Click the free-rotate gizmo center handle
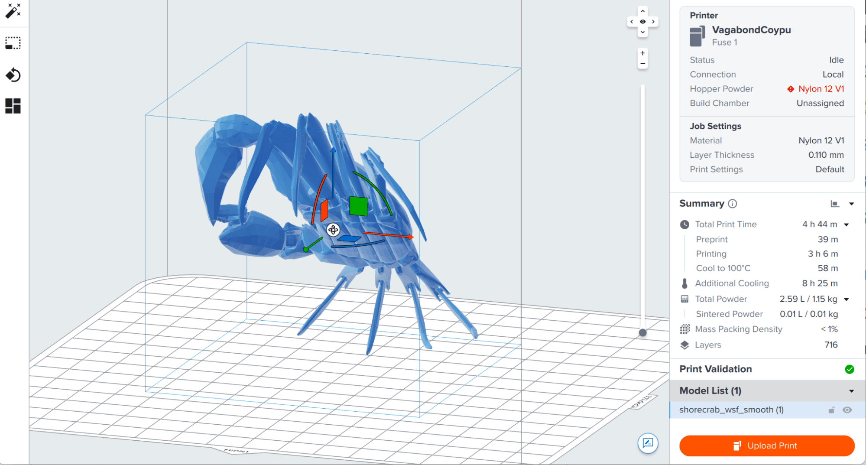This screenshot has height=465, width=866. coord(333,230)
